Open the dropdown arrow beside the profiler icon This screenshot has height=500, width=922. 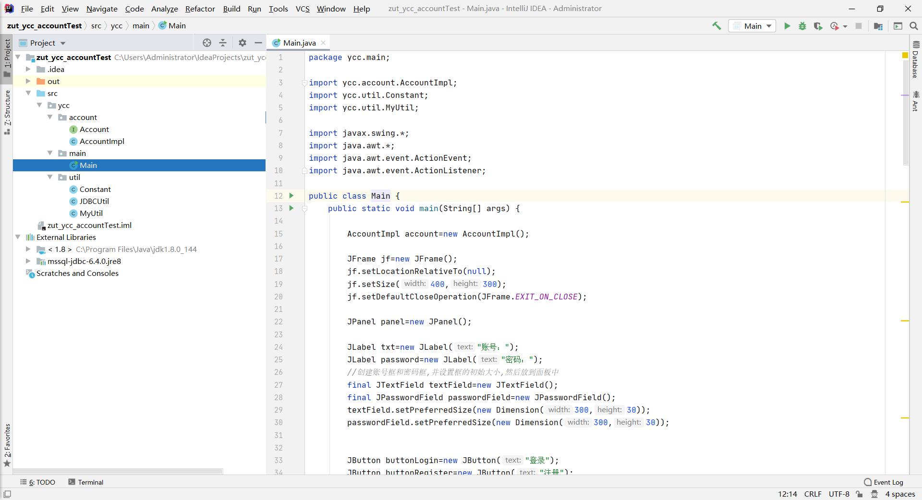click(x=845, y=26)
